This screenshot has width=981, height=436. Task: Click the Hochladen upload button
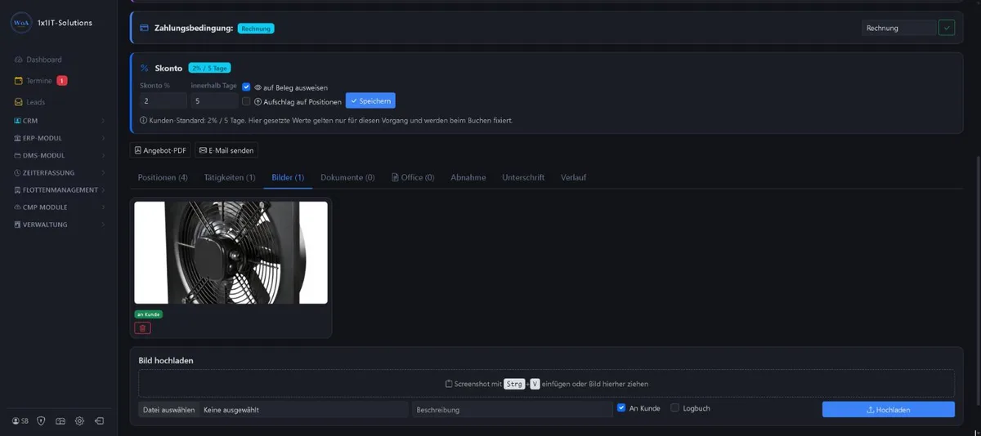[888, 410]
